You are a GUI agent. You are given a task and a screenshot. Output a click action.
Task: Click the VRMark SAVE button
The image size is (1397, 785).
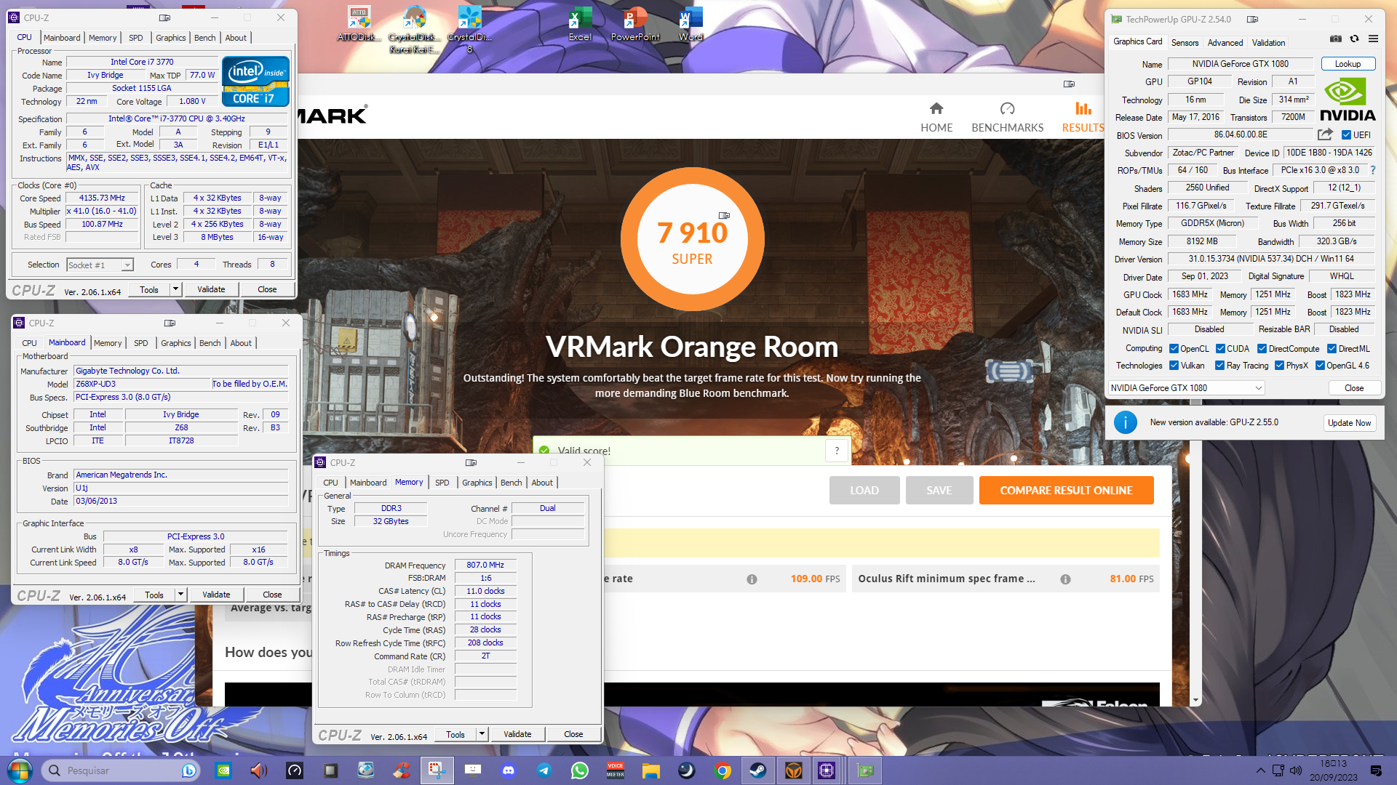click(x=939, y=491)
